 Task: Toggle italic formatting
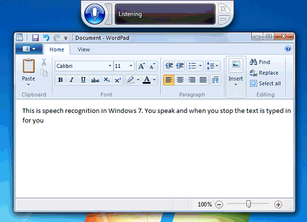pyautogui.click(x=72, y=80)
